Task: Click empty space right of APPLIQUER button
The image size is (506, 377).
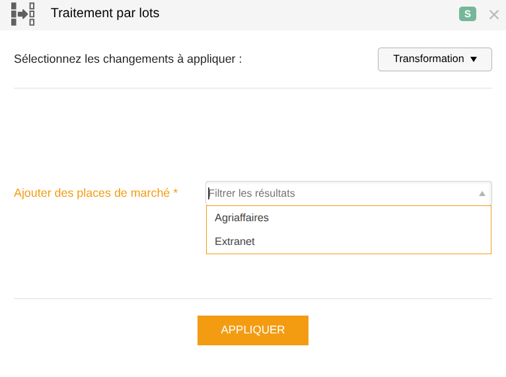Action: click(400, 330)
